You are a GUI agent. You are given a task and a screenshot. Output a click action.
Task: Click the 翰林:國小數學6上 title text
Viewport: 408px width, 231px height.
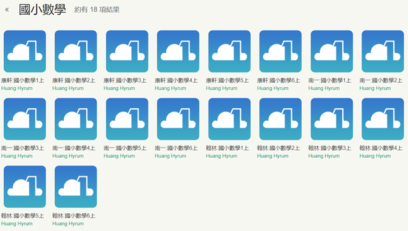[x=74, y=216]
